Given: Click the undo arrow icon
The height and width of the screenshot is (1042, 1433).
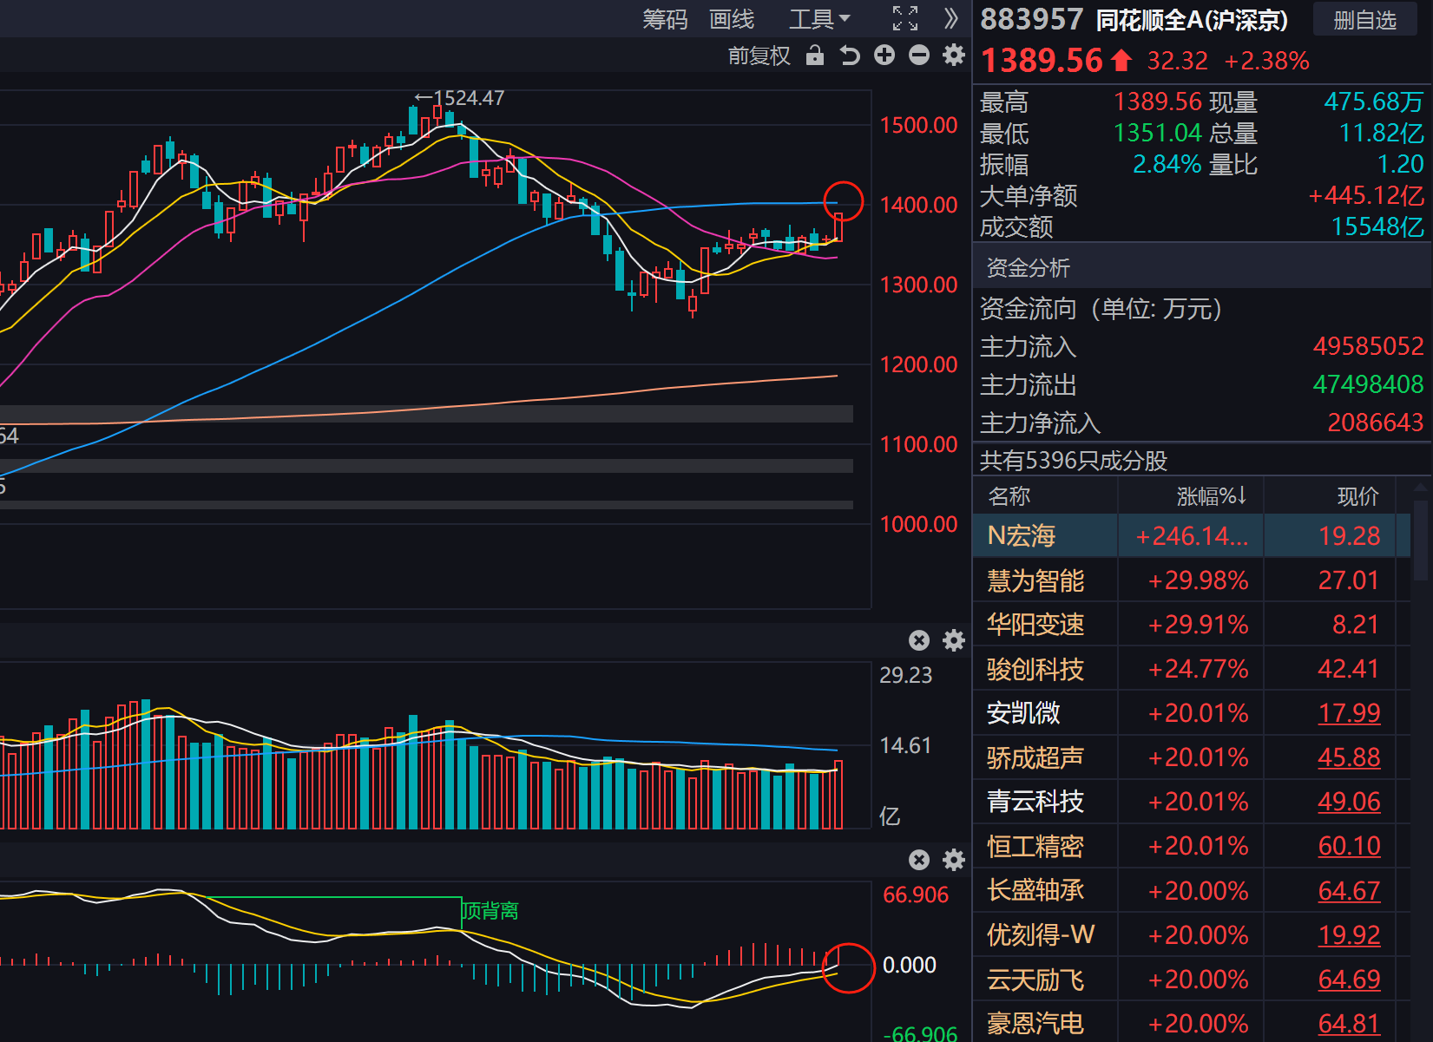Looking at the screenshot, I should 850,56.
